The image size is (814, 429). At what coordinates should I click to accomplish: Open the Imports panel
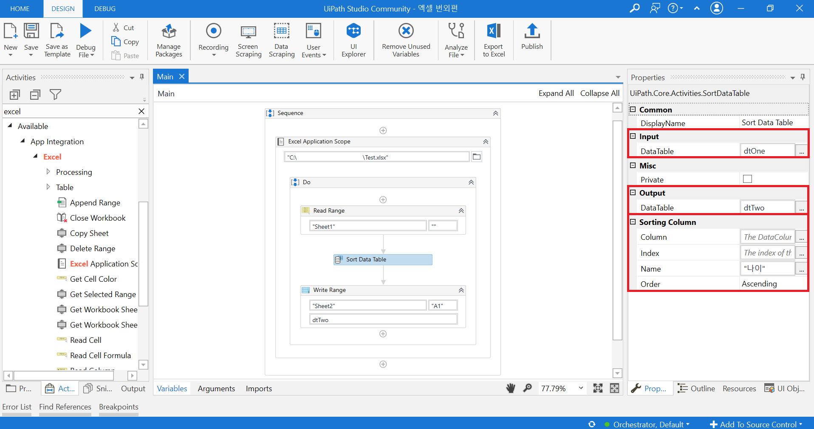[x=259, y=389]
